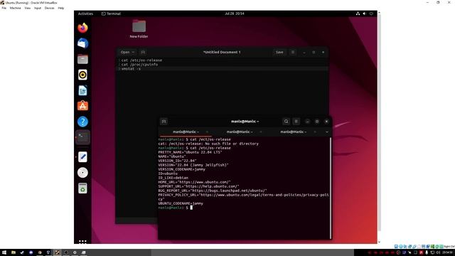Expand the Terminal tab list chevron

click(x=327, y=132)
